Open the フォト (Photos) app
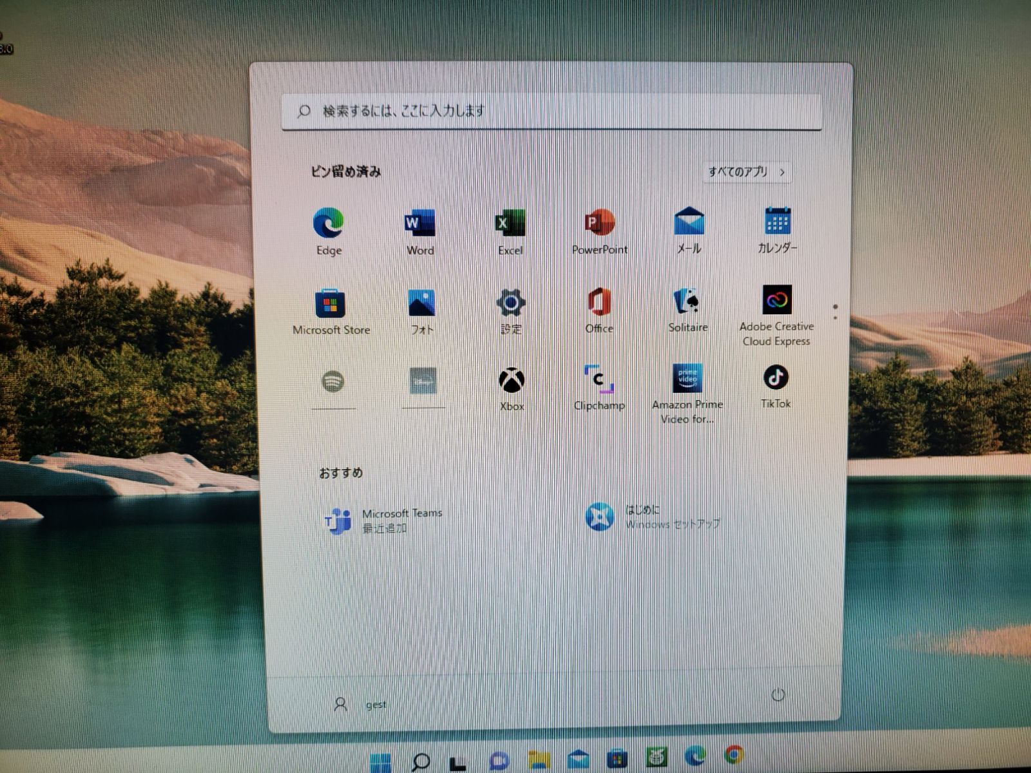This screenshot has height=773, width=1031. (x=422, y=310)
